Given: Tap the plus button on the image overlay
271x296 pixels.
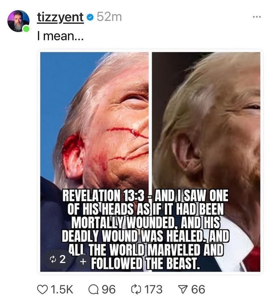Looking at the screenshot, I should 83,261.
